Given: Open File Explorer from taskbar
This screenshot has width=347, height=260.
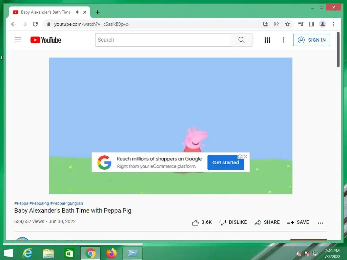Looking at the screenshot, I should tap(48, 253).
